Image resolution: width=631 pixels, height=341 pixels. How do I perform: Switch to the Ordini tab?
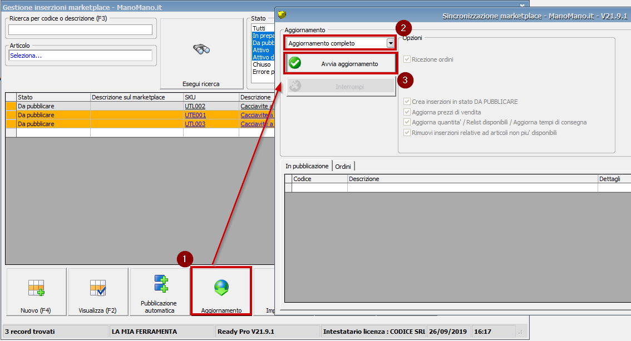click(x=343, y=166)
